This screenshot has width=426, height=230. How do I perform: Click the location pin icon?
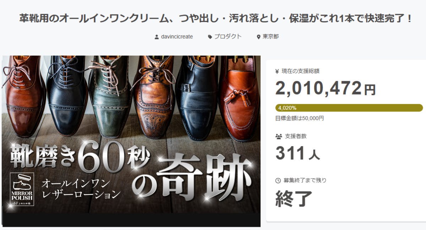pyautogui.click(x=258, y=37)
